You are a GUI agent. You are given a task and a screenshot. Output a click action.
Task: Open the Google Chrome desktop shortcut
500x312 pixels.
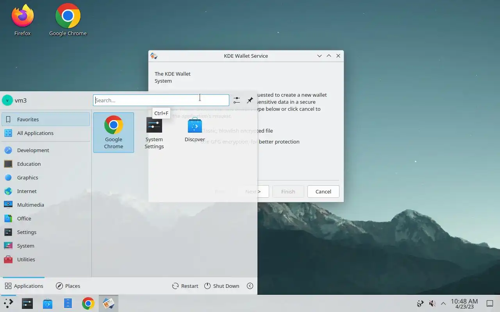click(68, 20)
